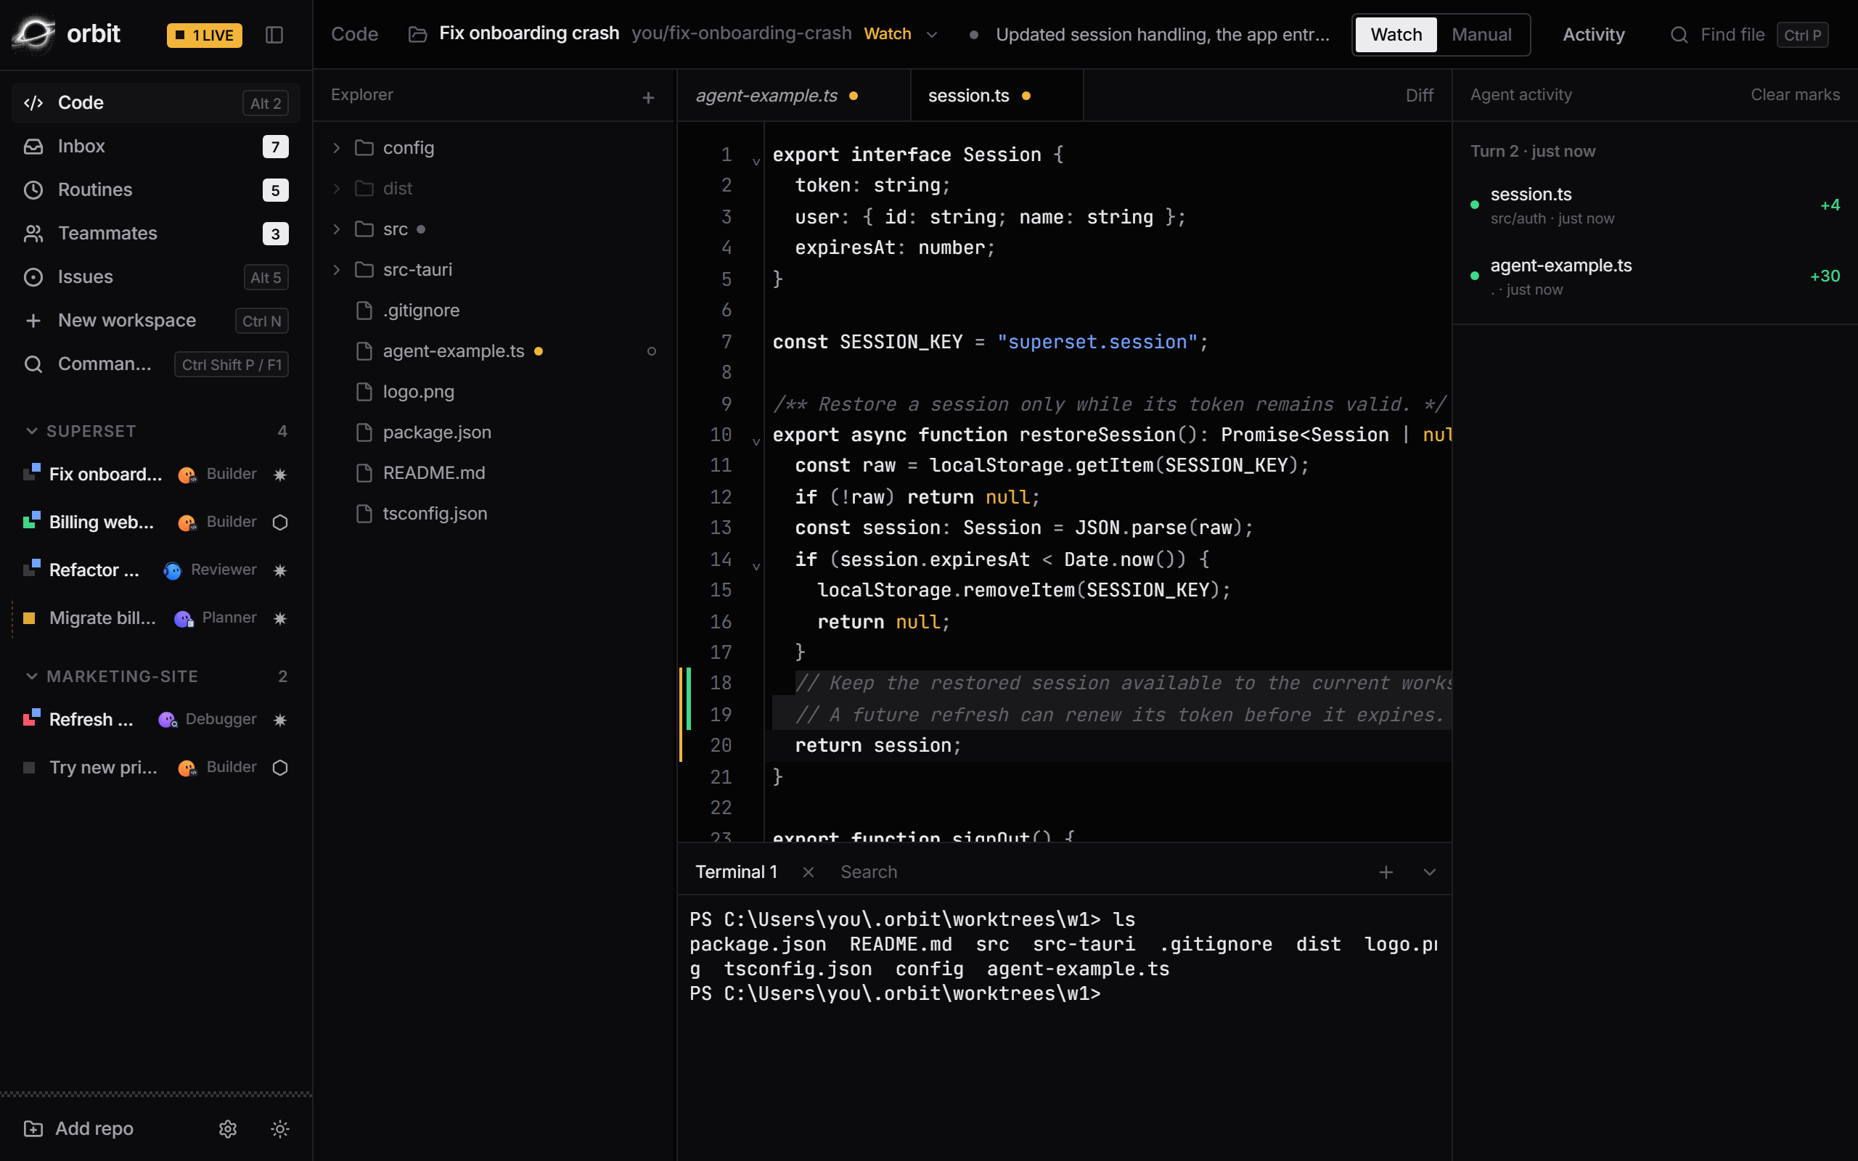Switch to the agent-example.ts tab
Screen dimensions: 1858x1161
(x=794, y=96)
